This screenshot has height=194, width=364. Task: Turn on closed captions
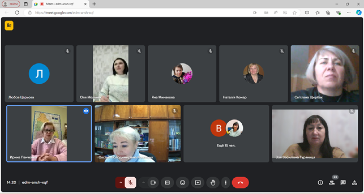[167, 182]
